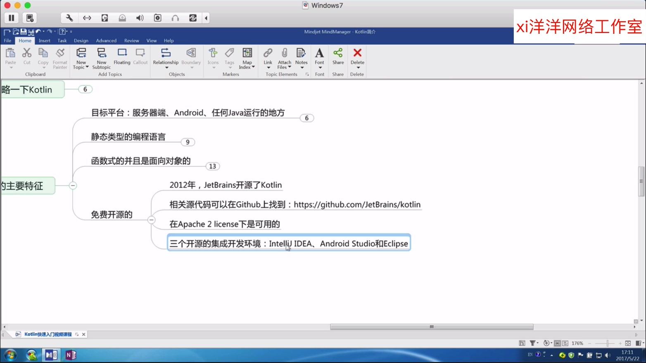This screenshot has height=363, width=646.
Task: Select the Kotlin document tab
Action: point(48,334)
